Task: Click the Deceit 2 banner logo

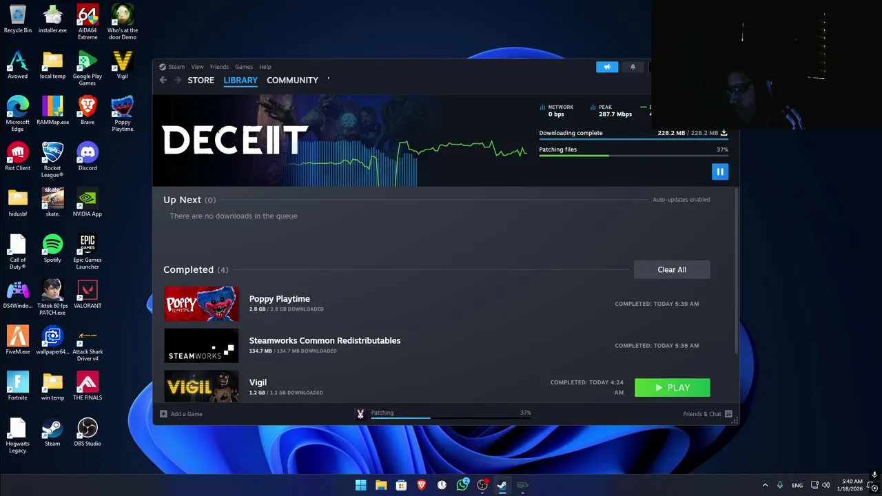Action: tap(235, 141)
